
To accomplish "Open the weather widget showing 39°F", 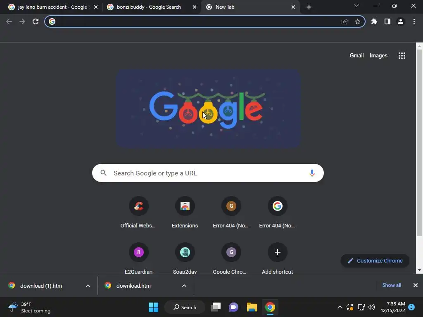I will click(29, 307).
